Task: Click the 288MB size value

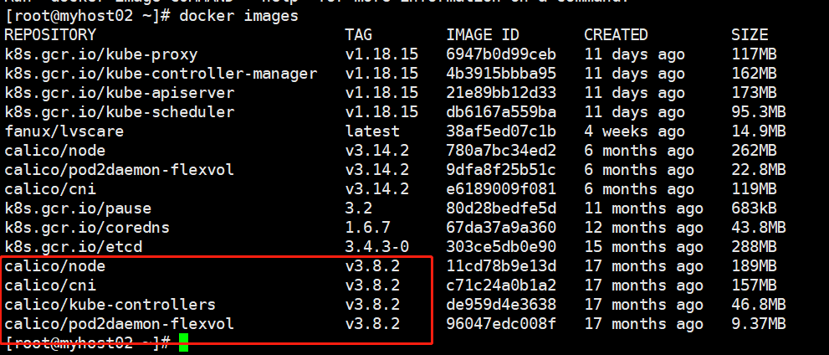Action: click(x=755, y=246)
